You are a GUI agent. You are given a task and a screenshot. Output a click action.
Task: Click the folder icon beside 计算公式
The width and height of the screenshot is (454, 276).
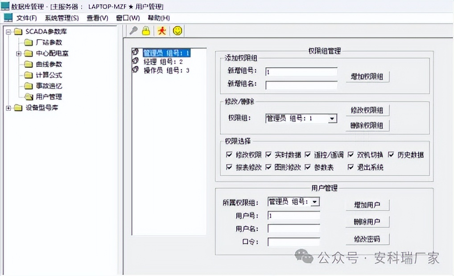pos(29,75)
